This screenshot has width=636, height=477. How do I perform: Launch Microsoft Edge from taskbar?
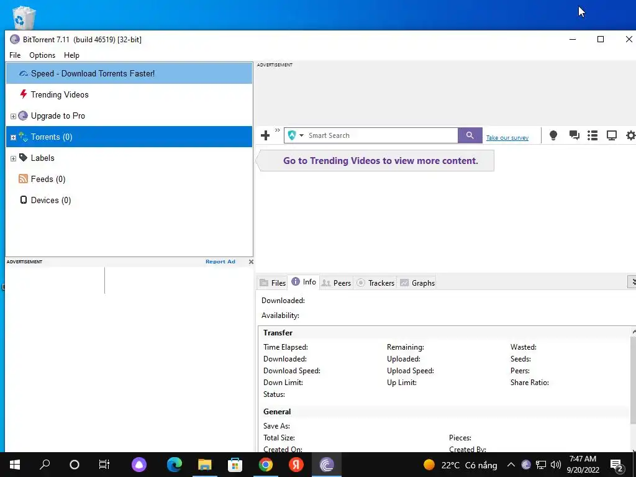(x=175, y=465)
